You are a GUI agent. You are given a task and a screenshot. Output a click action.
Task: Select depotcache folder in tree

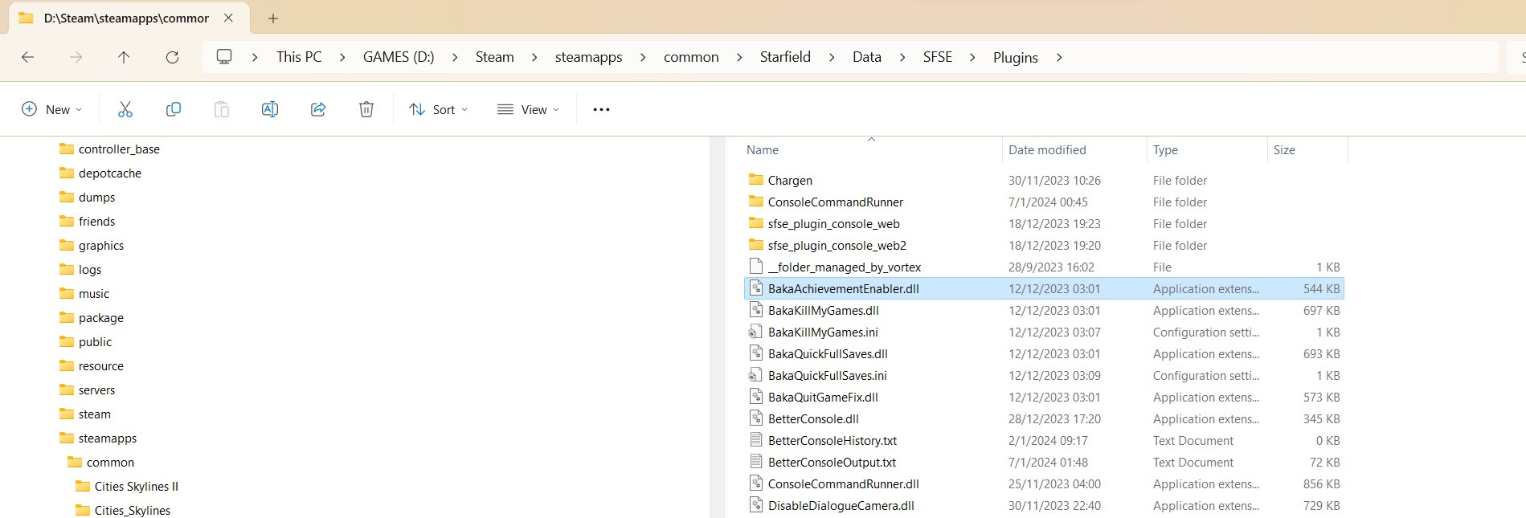pyautogui.click(x=110, y=173)
